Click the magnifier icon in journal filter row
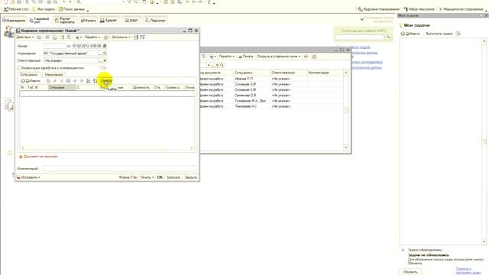This screenshot has height=275, width=489. (222, 65)
